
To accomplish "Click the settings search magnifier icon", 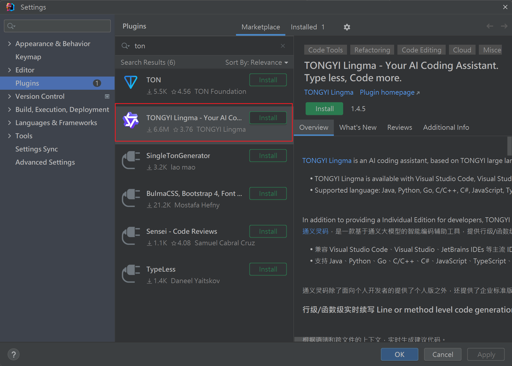I will pos(11,26).
